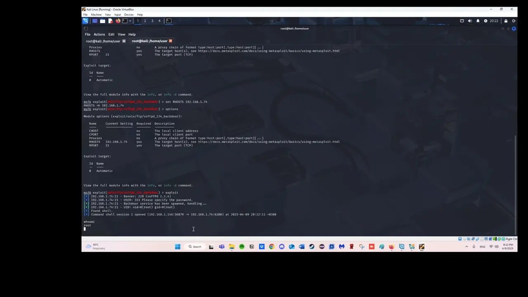Viewport: 528px width, 297px height.
Task: Open the terminal View menu
Action: click(x=121, y=34)
